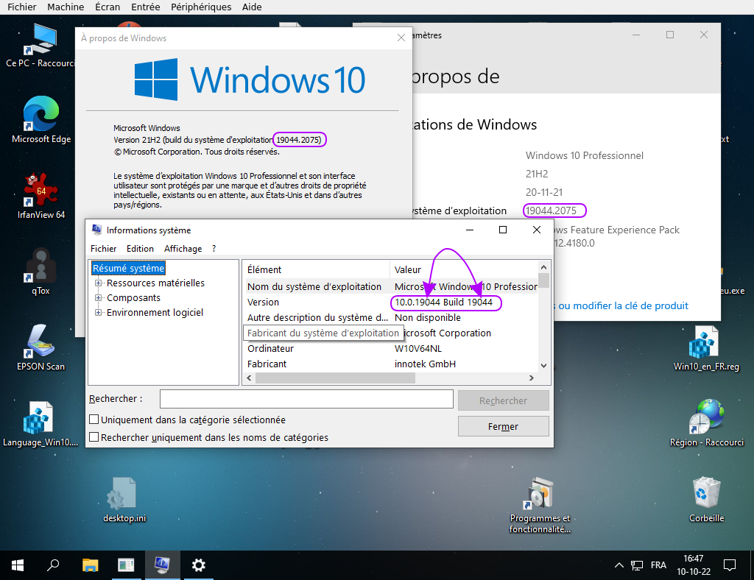Maximize the Informations système window
754x580 pixels.
pos(502,230)
